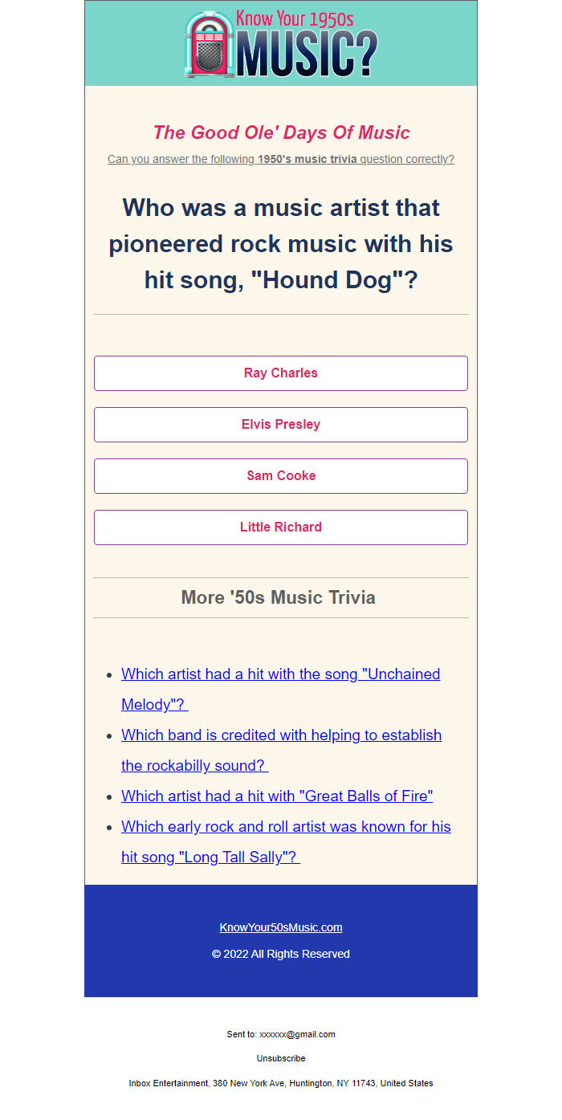Click Unsubscribe at the bottom

click(281, 1058)
